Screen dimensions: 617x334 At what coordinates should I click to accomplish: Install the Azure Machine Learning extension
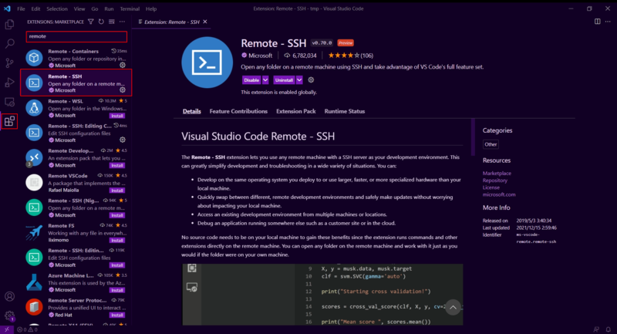(x=117, y=290)
